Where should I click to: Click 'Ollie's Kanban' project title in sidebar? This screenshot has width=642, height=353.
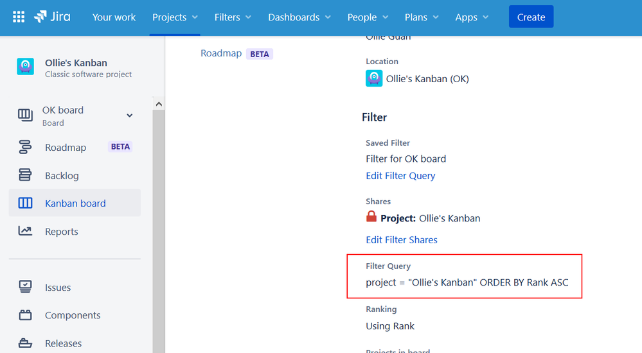76,63
